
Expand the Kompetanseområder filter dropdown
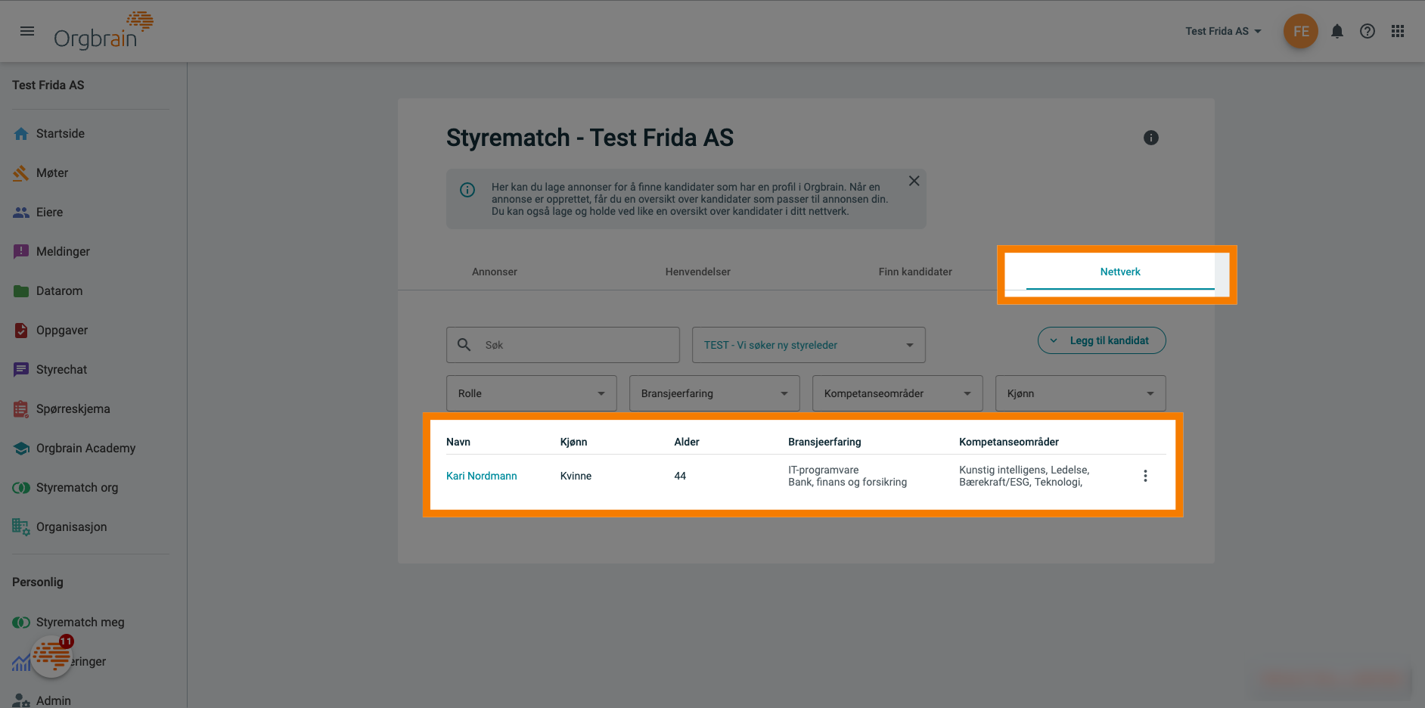click(x=898, y=393)
